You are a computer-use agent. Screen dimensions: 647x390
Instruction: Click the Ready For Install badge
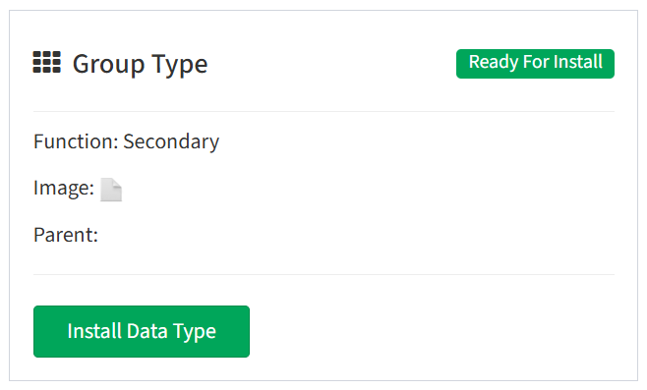pos(535,64)
